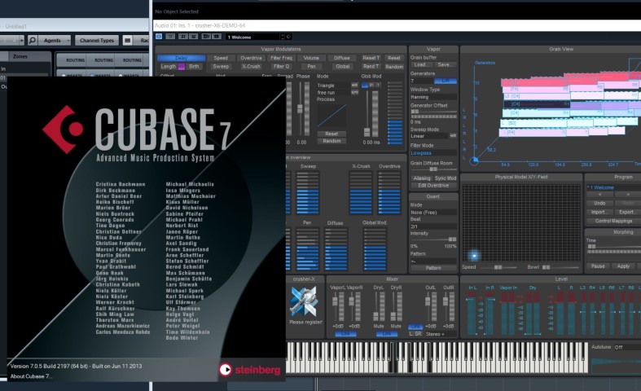The height and width of the screenshot is (391, 641).
Task: Open the Agents dropdown
Action: (55, 40)
